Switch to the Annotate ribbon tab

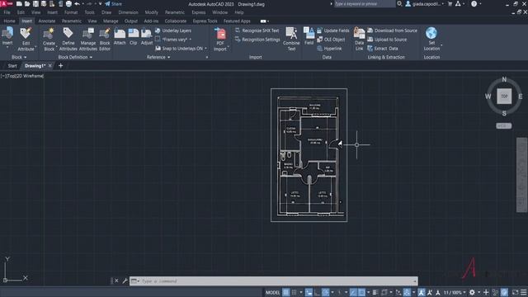pyautogui.click(x=47, y=21)
